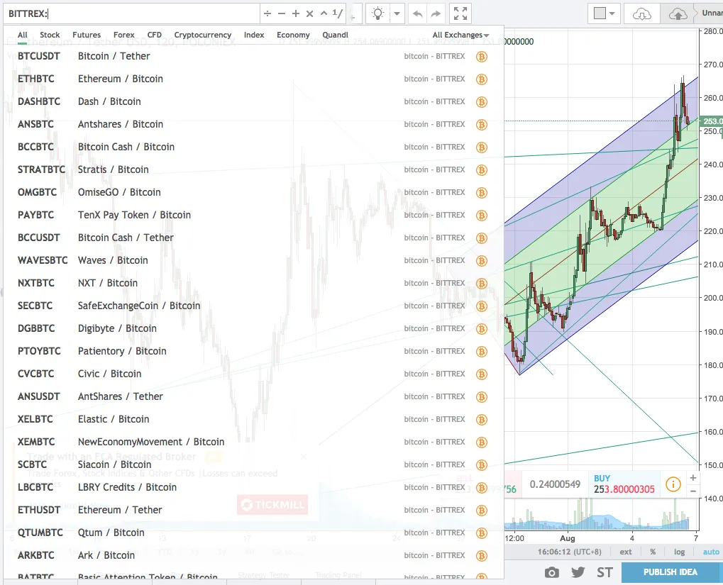Toggle percentage scale (%)
This screenshot has width=723, height=585.
pyautogui.click(x=653, y=552)
